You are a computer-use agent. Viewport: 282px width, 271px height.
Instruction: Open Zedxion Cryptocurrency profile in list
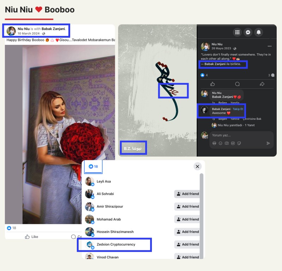coord(116,244)
